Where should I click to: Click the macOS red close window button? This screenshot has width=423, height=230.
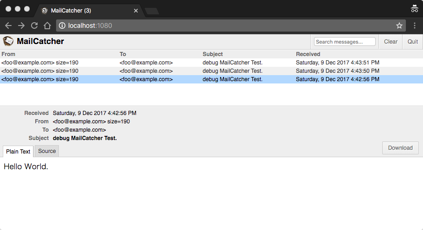tap(8, 9)
